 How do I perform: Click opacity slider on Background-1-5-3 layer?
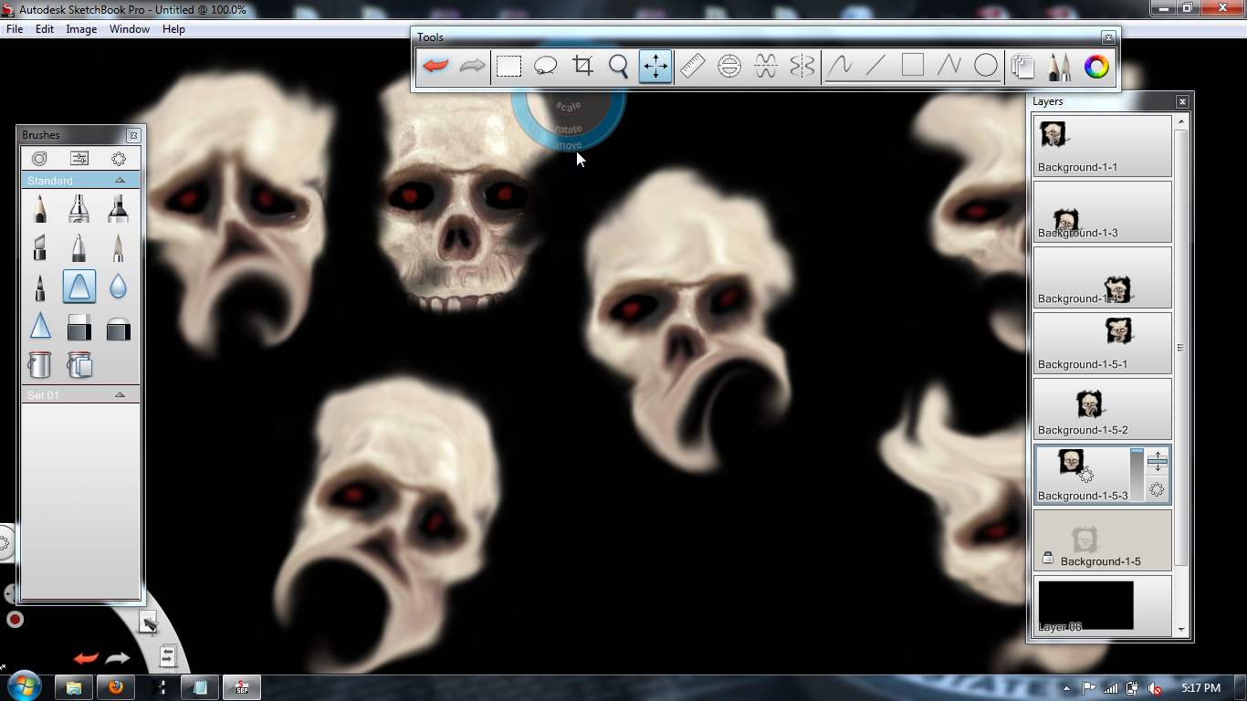tap(1137, 474)
